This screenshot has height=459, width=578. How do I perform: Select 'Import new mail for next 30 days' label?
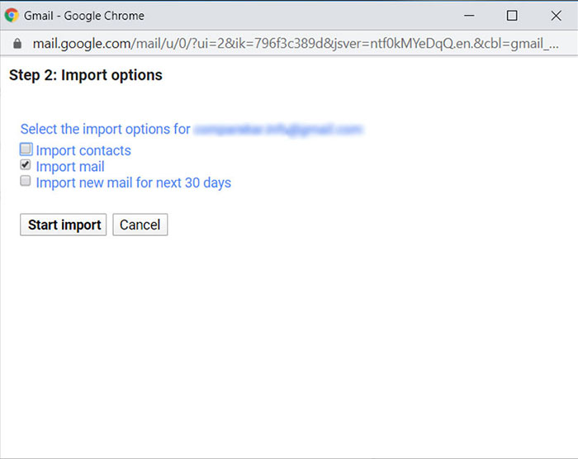pos(134,182)
